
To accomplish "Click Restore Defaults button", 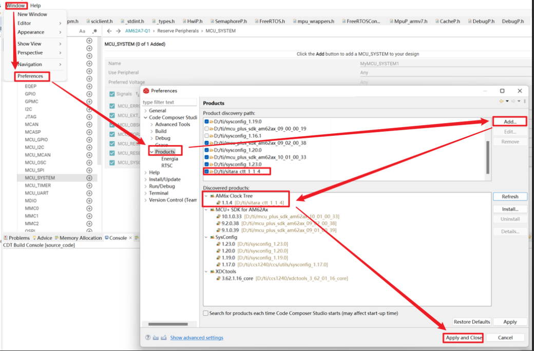I will (x=472, y=322).
